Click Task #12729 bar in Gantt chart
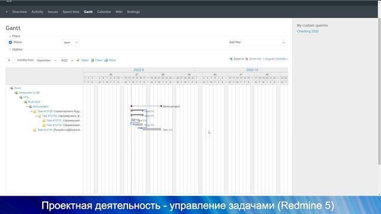The width and height of the screenshot is (381, 214). (x=137, y=111)
